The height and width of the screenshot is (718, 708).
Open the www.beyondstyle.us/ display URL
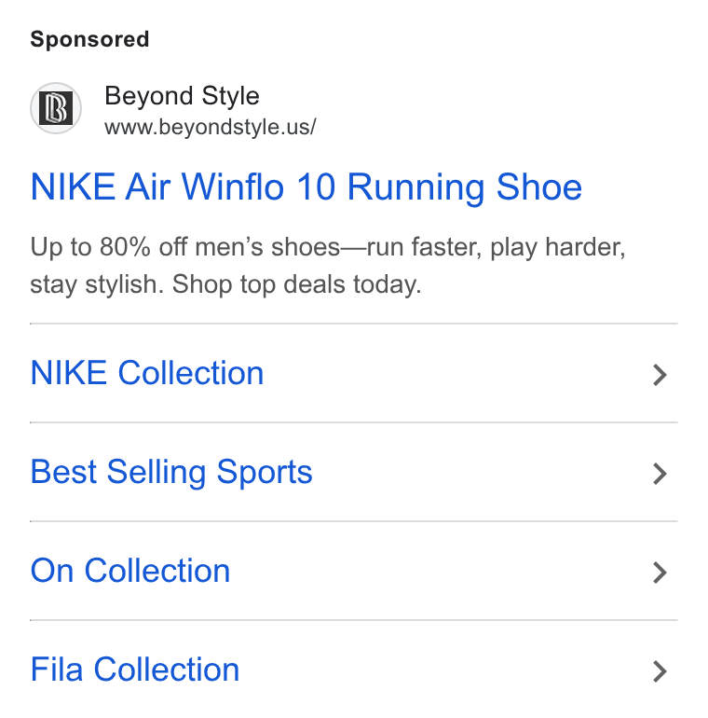(211, 128)
